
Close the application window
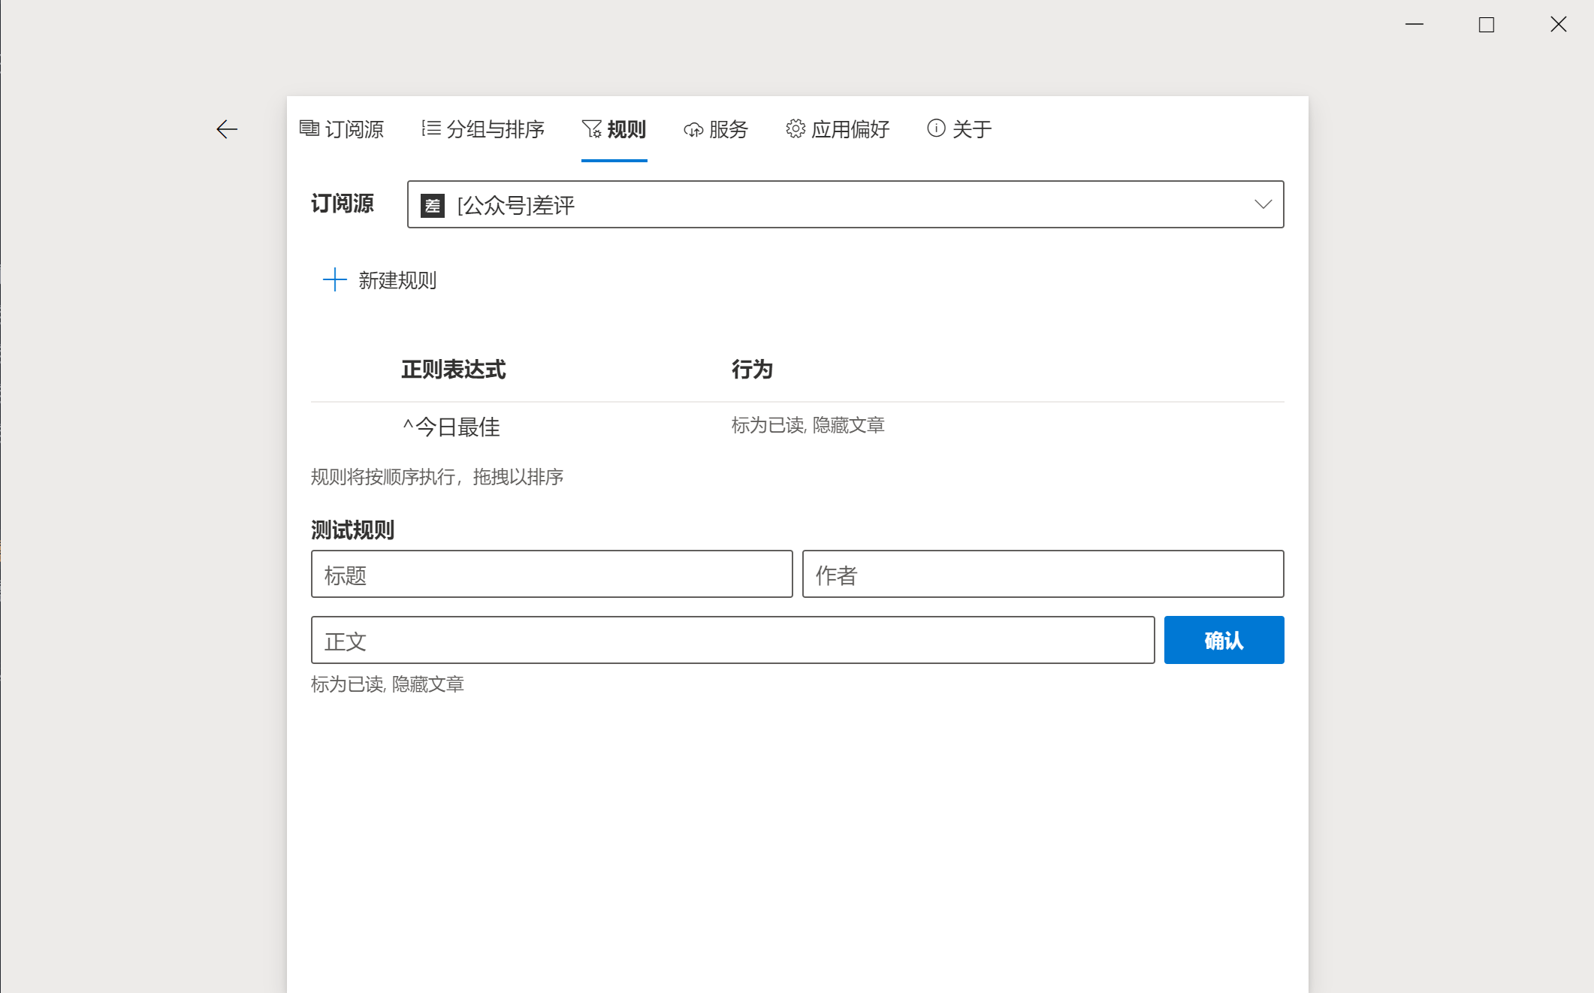(x=1558, y=25)
